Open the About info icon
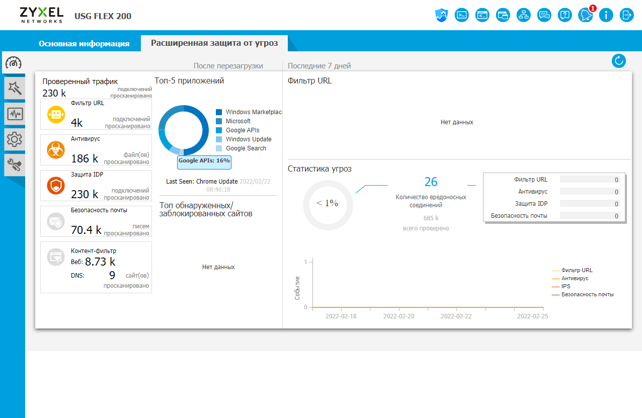 point(606,15)
